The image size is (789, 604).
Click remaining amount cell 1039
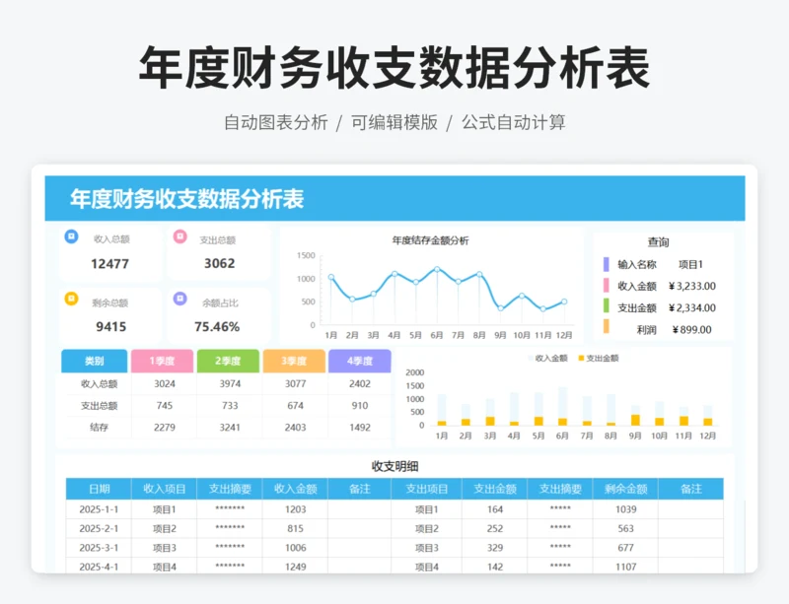626,509
